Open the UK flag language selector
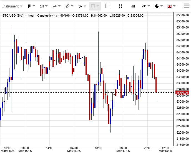191x153 pixels. click(170, 6)
